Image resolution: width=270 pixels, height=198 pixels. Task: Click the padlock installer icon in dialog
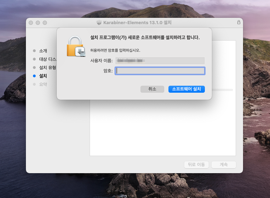(76, 46)
